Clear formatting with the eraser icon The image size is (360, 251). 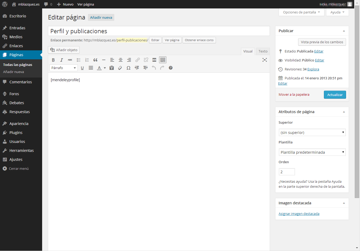[x=120, y=68]
